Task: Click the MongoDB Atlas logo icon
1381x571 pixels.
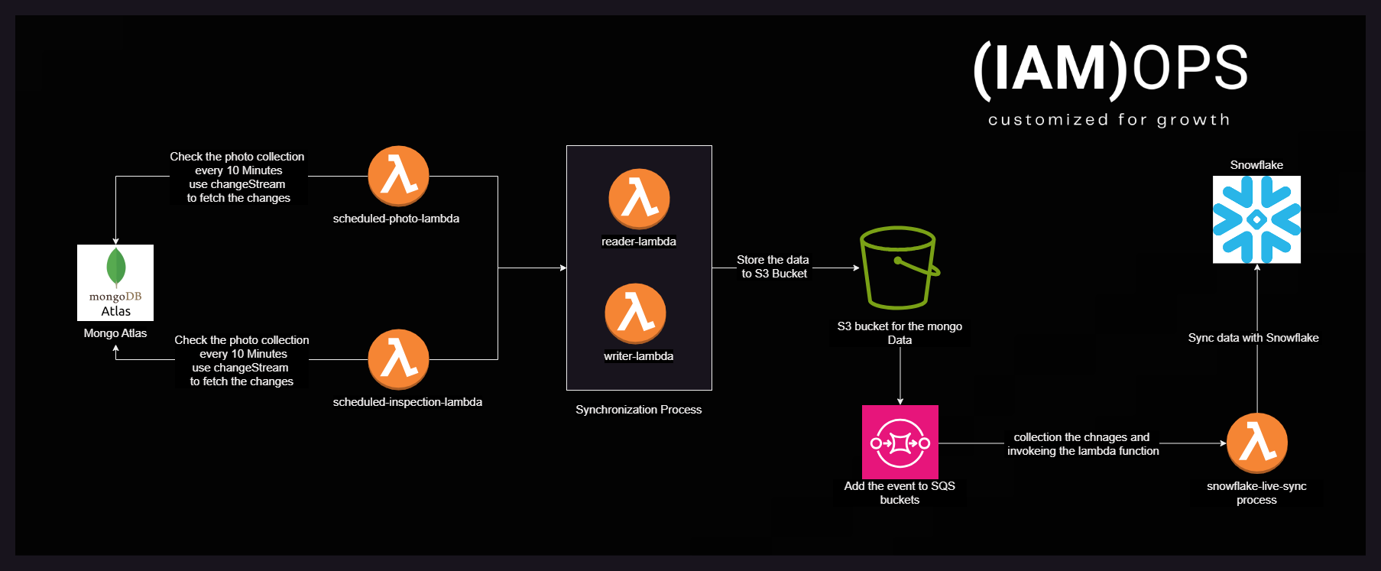Action: click(x=115, y=283)
